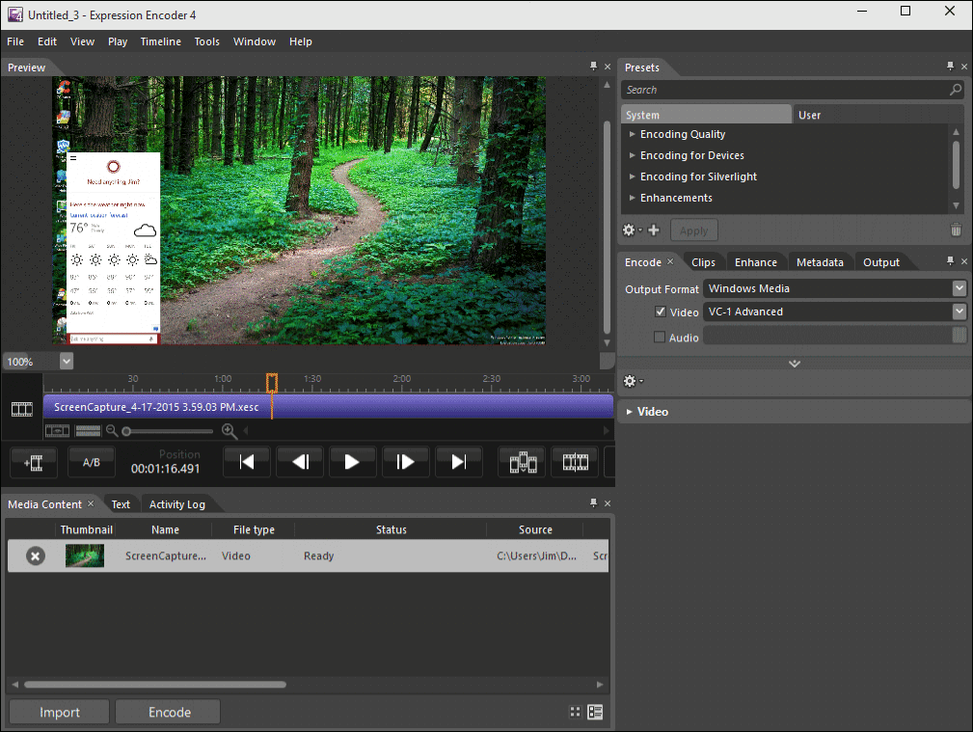Screen dimensions: 973x732
Task: Click the add preset plus icon
Action: (653, 230)
